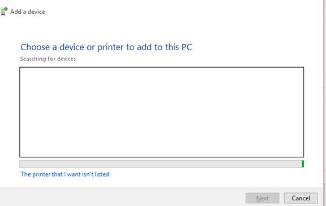This screenshot has width=326, height=206.
Task: Click the word 'printer' in the main heading
Action: coord(110,47)
